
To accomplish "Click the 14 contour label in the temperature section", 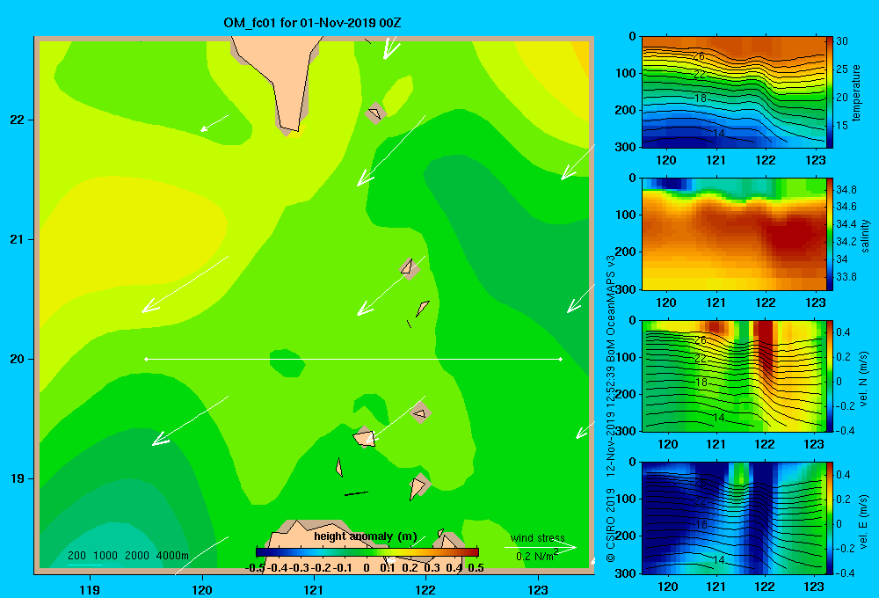I will click(x=719, y=134).
